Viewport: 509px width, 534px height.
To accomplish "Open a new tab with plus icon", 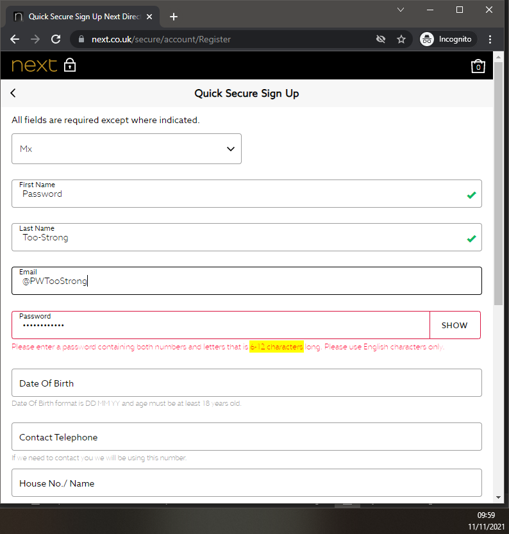I will coord(174,17).
